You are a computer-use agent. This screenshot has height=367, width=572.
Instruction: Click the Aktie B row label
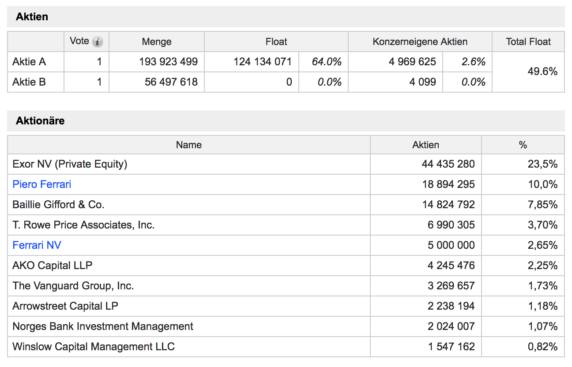(x=29, y=82)
